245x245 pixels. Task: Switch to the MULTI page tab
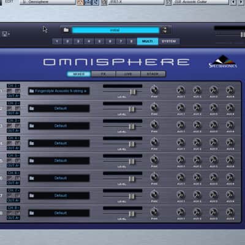click(x=148, y=41)
